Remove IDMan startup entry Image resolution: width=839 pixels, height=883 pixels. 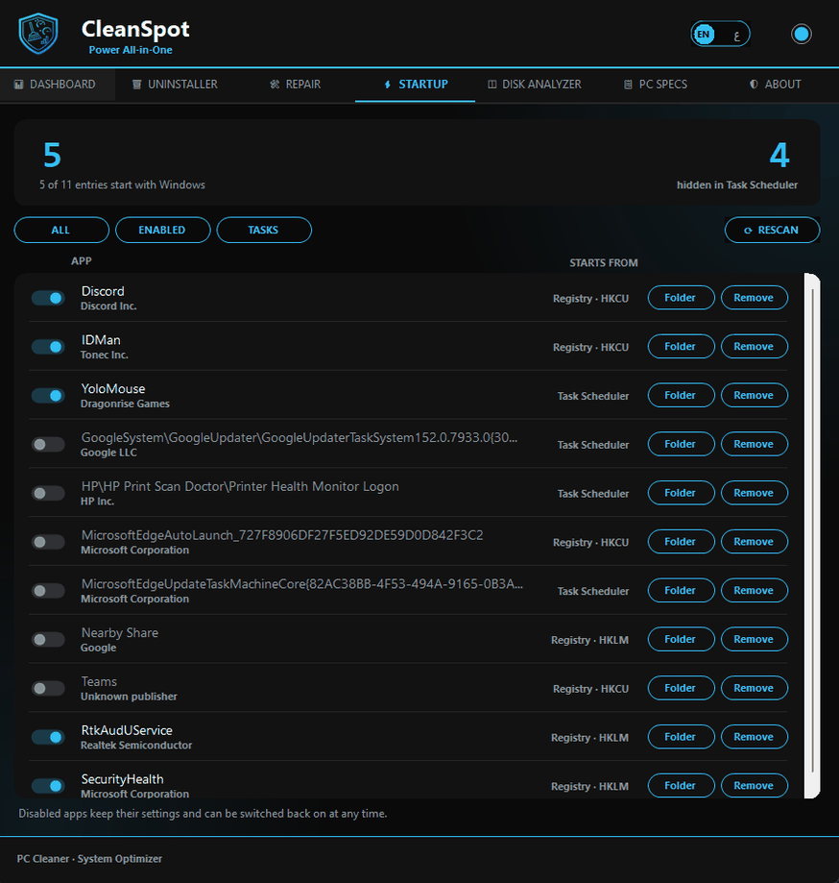pos(754,346)
